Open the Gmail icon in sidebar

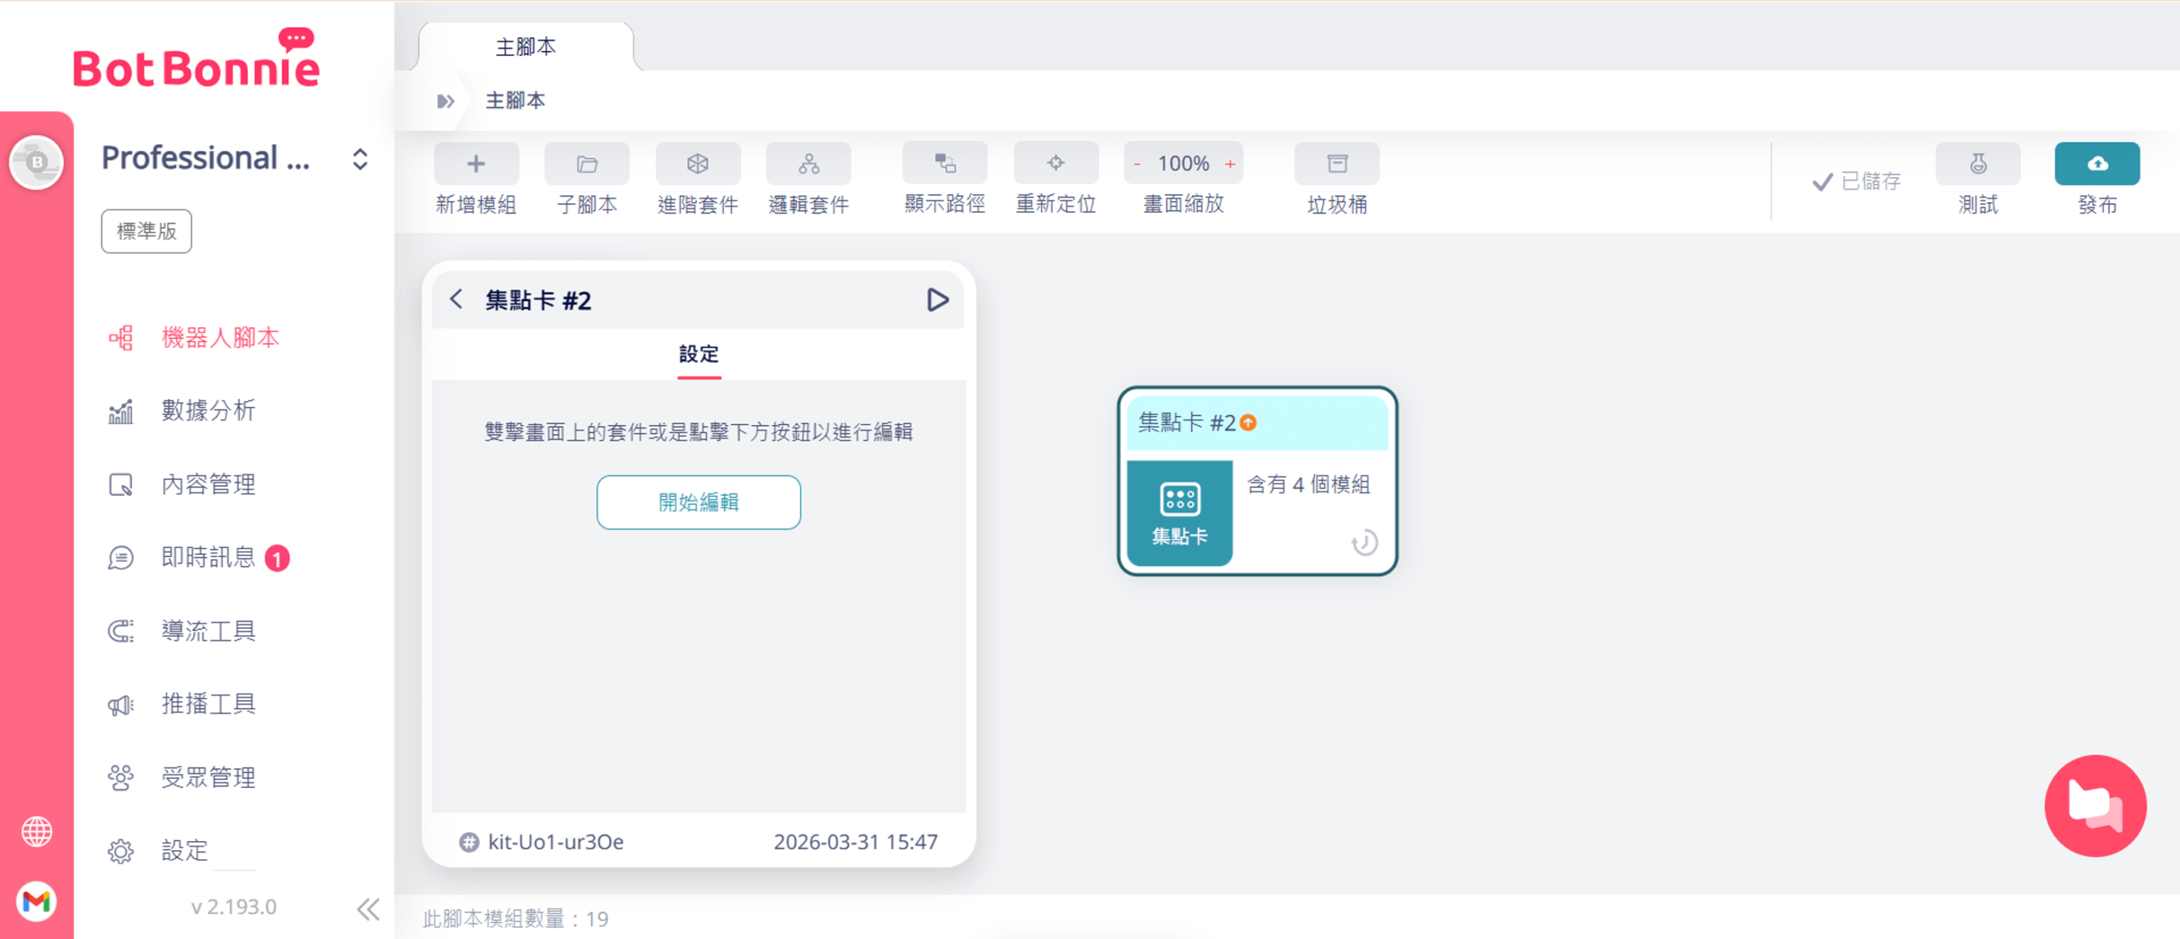click(x=36, y=901)
